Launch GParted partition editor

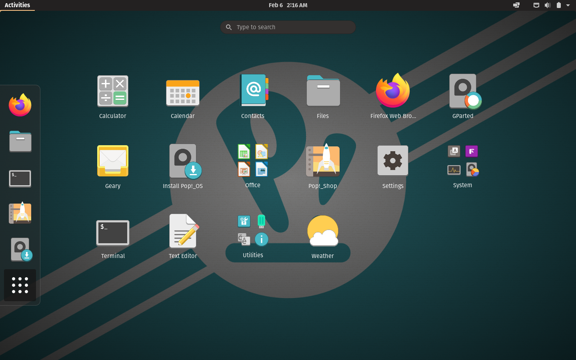point(463,91)
